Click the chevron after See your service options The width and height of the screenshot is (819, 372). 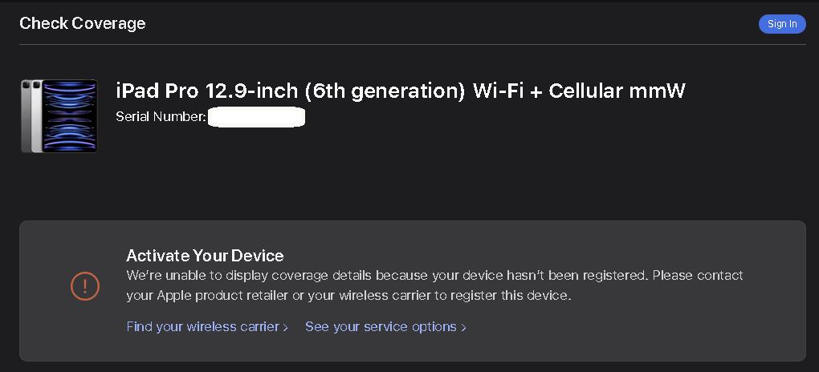coord(463,328)
